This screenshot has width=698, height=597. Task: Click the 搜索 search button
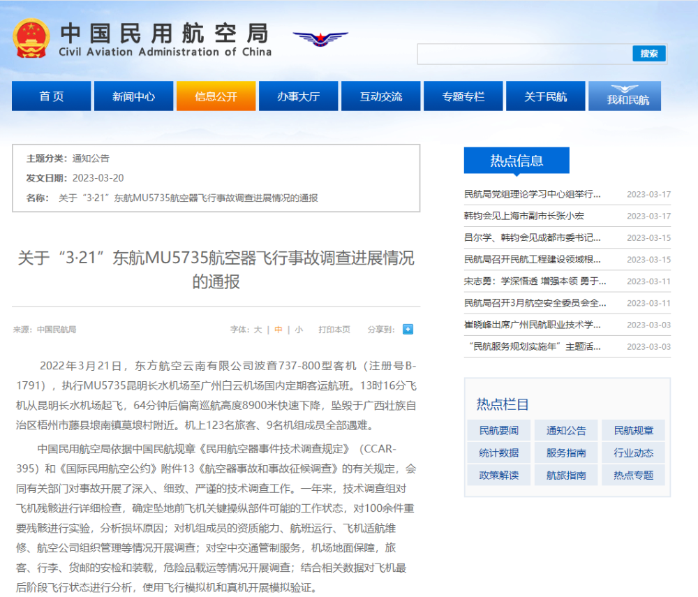click(x=648, y=54)
